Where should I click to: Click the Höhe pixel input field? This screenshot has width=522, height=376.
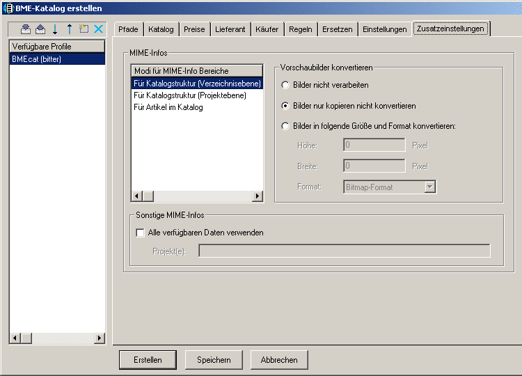374,146
